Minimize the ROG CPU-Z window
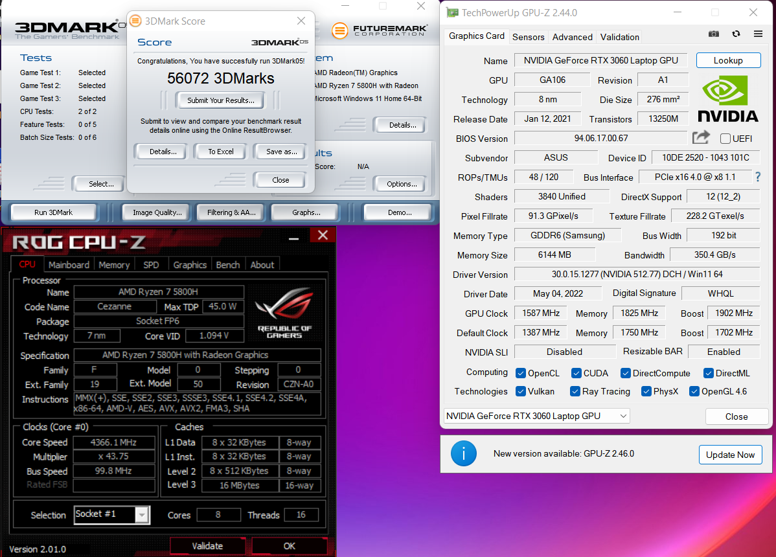The image size is (776, 557). 294,239
